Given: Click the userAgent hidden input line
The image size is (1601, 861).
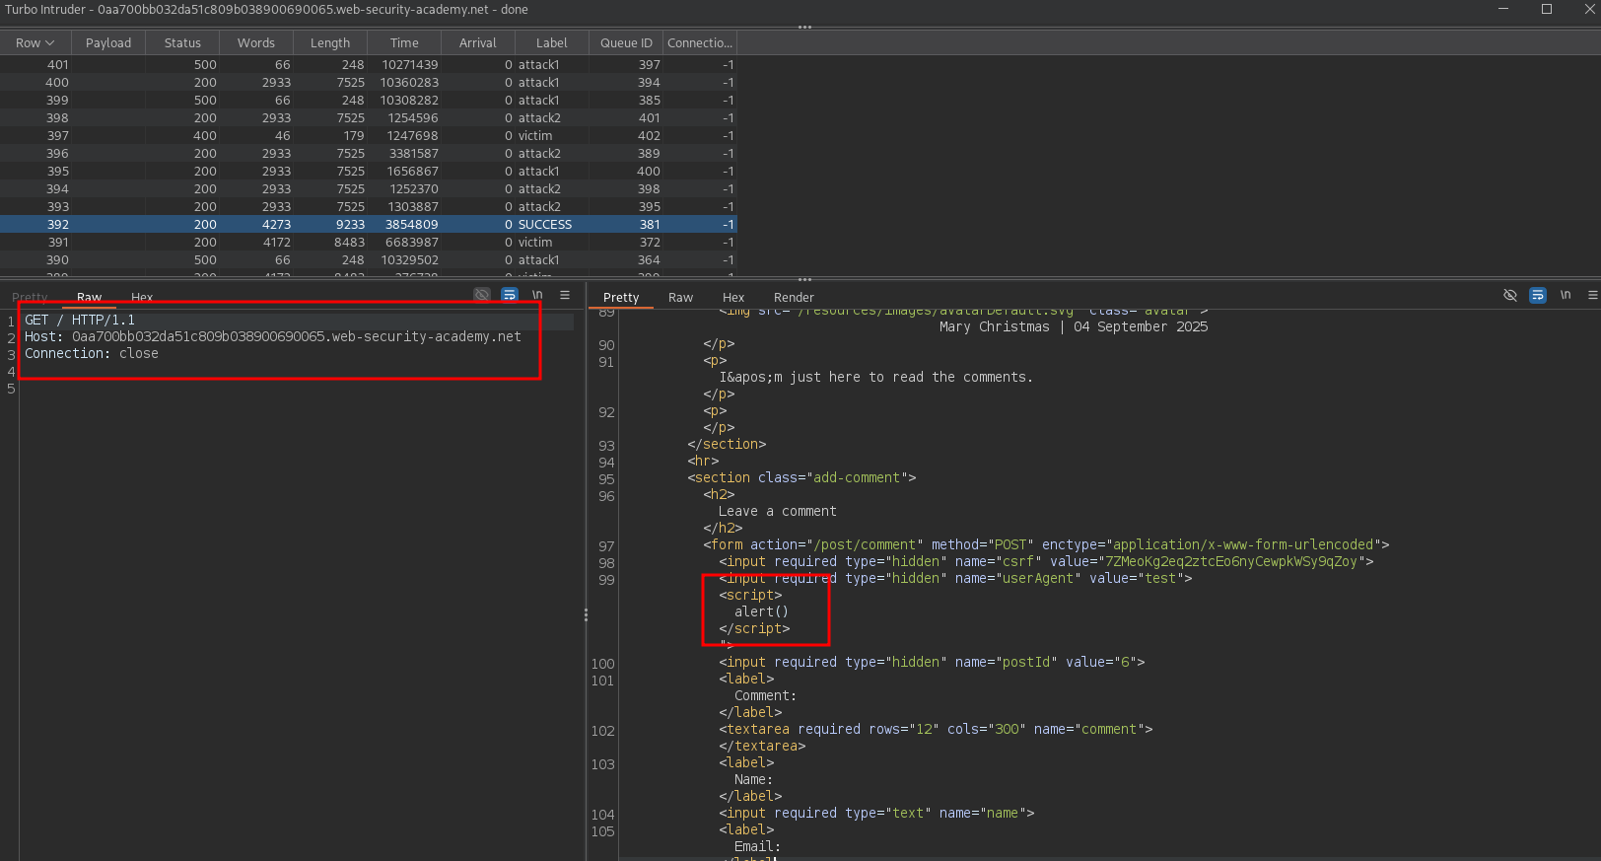Looking at the screenshot, I should click(955, 578).
